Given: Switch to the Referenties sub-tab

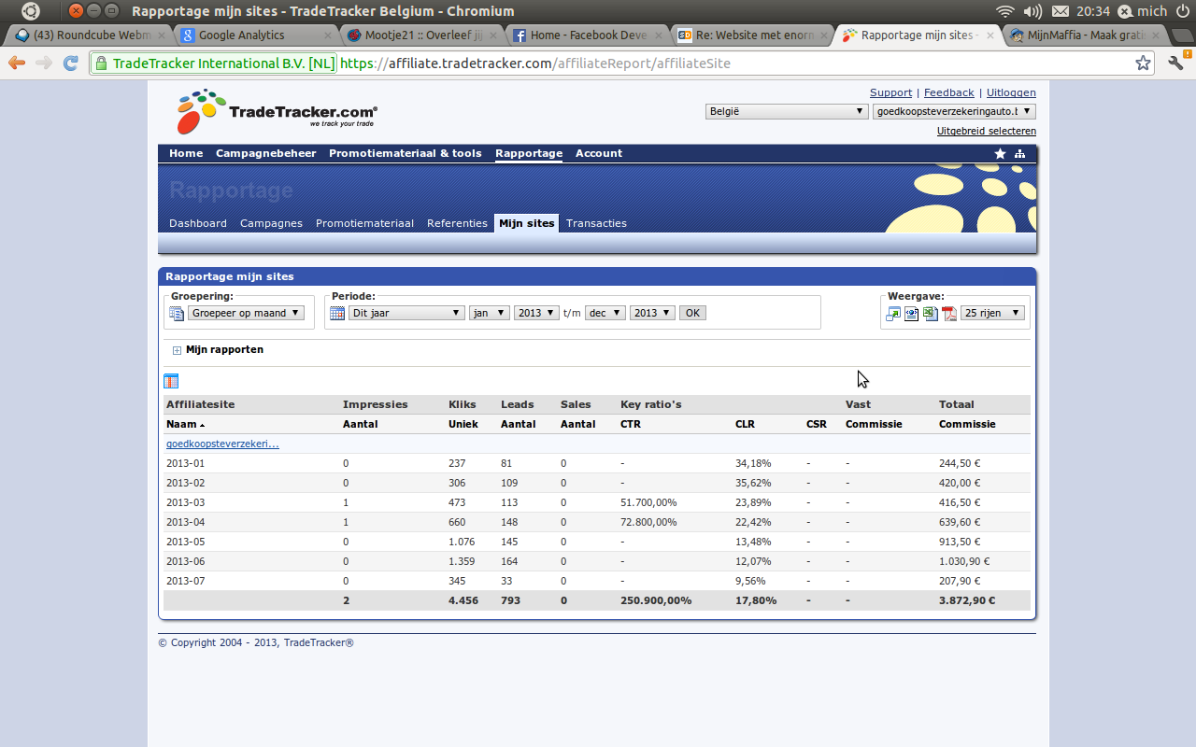Looking at the screenshot, I should [457, 223].
